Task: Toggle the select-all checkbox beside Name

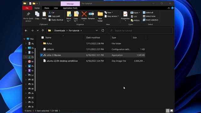Action: [x=43, y=38]
